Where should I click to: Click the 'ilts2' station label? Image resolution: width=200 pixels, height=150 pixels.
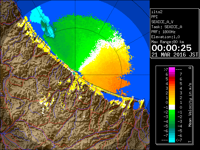pos(157,12)
